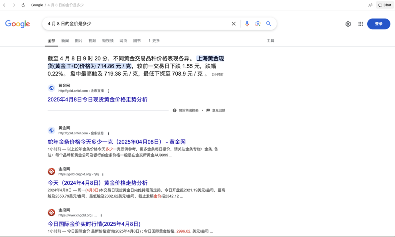Open the translate page icon

pos(370,5)
